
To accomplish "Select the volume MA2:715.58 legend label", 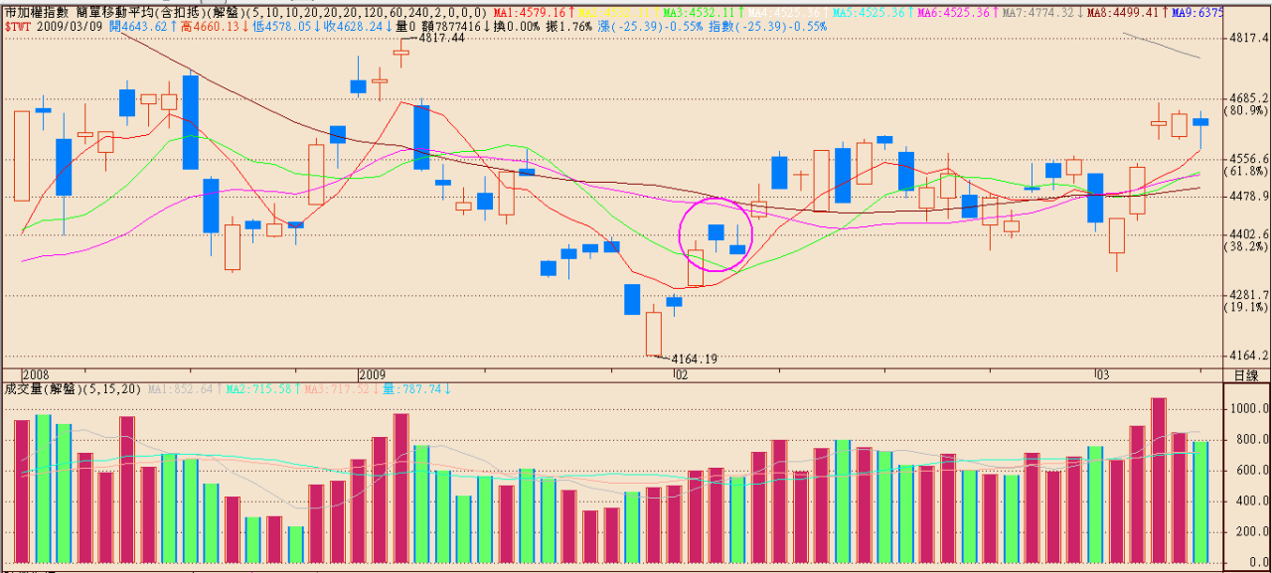I will click(x=259, y=388).
